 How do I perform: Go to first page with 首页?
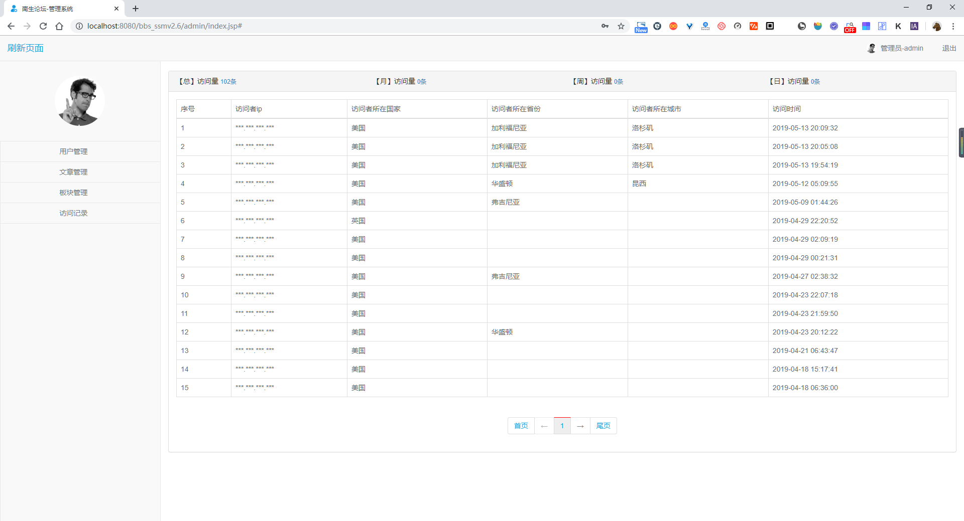(x=521, y=426)
